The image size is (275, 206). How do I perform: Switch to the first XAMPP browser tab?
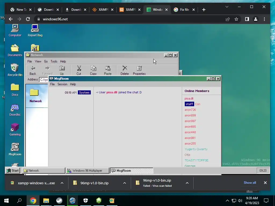[103, 10]
